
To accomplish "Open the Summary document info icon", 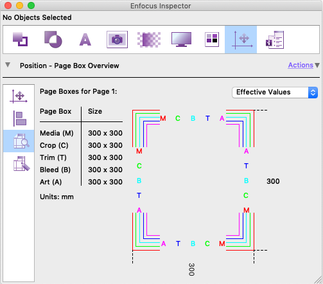I will tap(275, 40).
